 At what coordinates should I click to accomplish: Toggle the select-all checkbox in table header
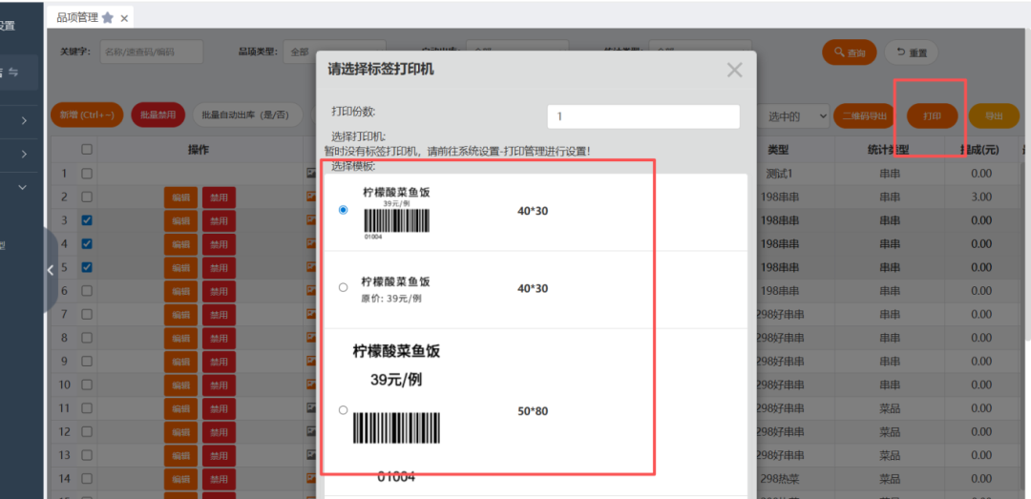tap(87, 150)
